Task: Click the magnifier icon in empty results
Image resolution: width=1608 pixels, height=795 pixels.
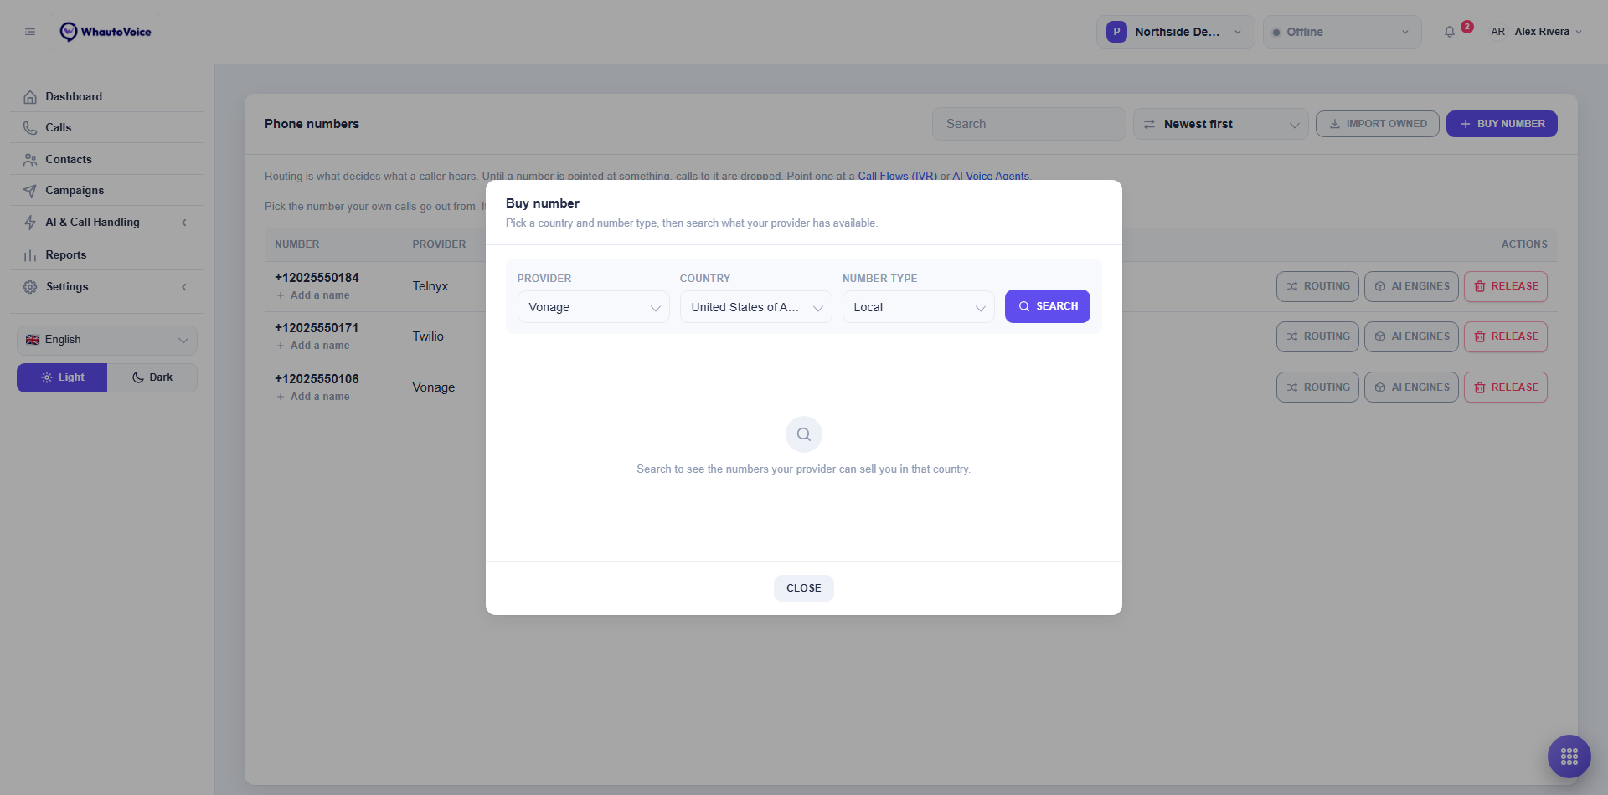Action: pos(804,434)
